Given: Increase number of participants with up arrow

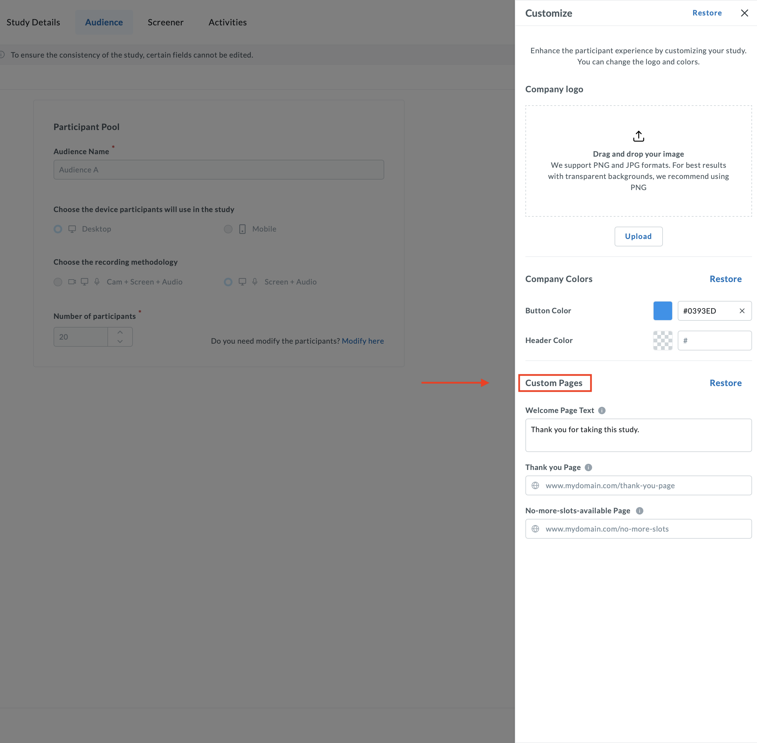Looking at the screenshot, I should pyautogui.click(x=120, y=332).
